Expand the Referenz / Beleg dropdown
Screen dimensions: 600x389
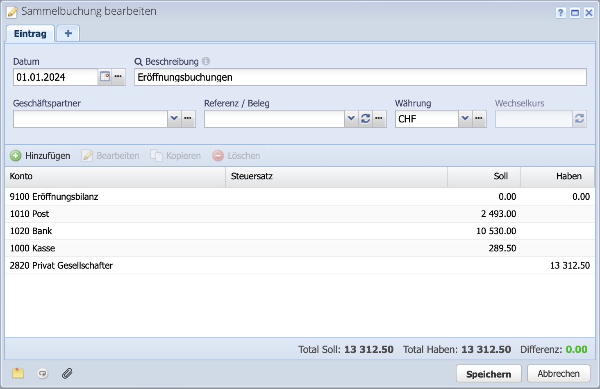[x=351, y=119]
